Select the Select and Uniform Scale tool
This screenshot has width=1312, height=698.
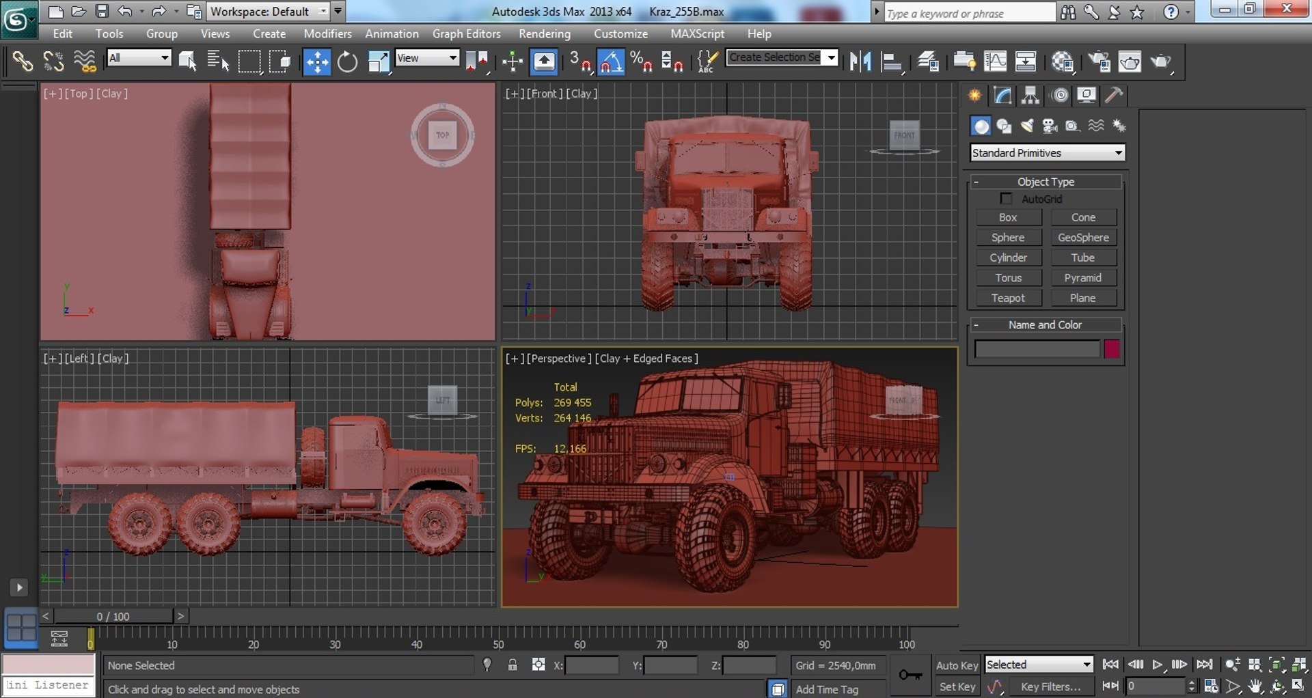click(378, 62)
